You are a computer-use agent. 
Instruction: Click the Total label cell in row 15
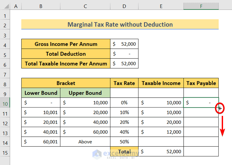(x=124, y=151)
